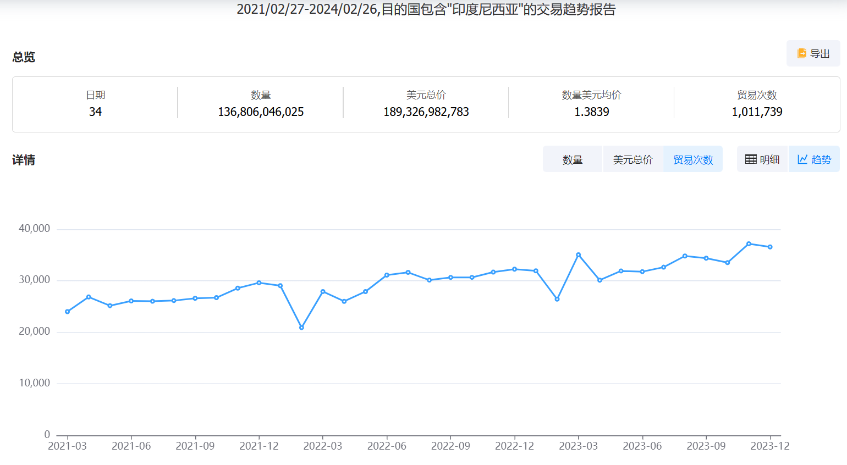Click the 贸易次数 total value 1,011,739
Viewport: 847px width, 465px height.
[757, 112]
